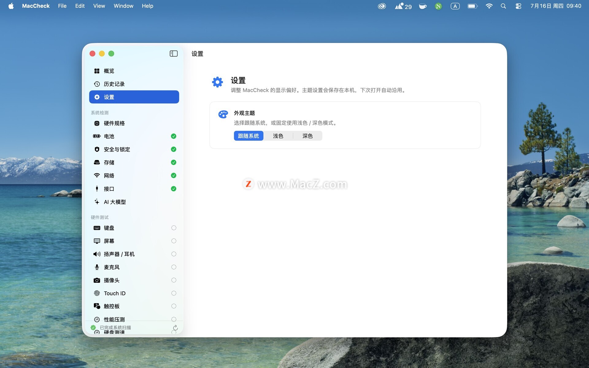589x368 pixels.
Task: Click the 硬件测试 section header
Action: pos(100,217)
